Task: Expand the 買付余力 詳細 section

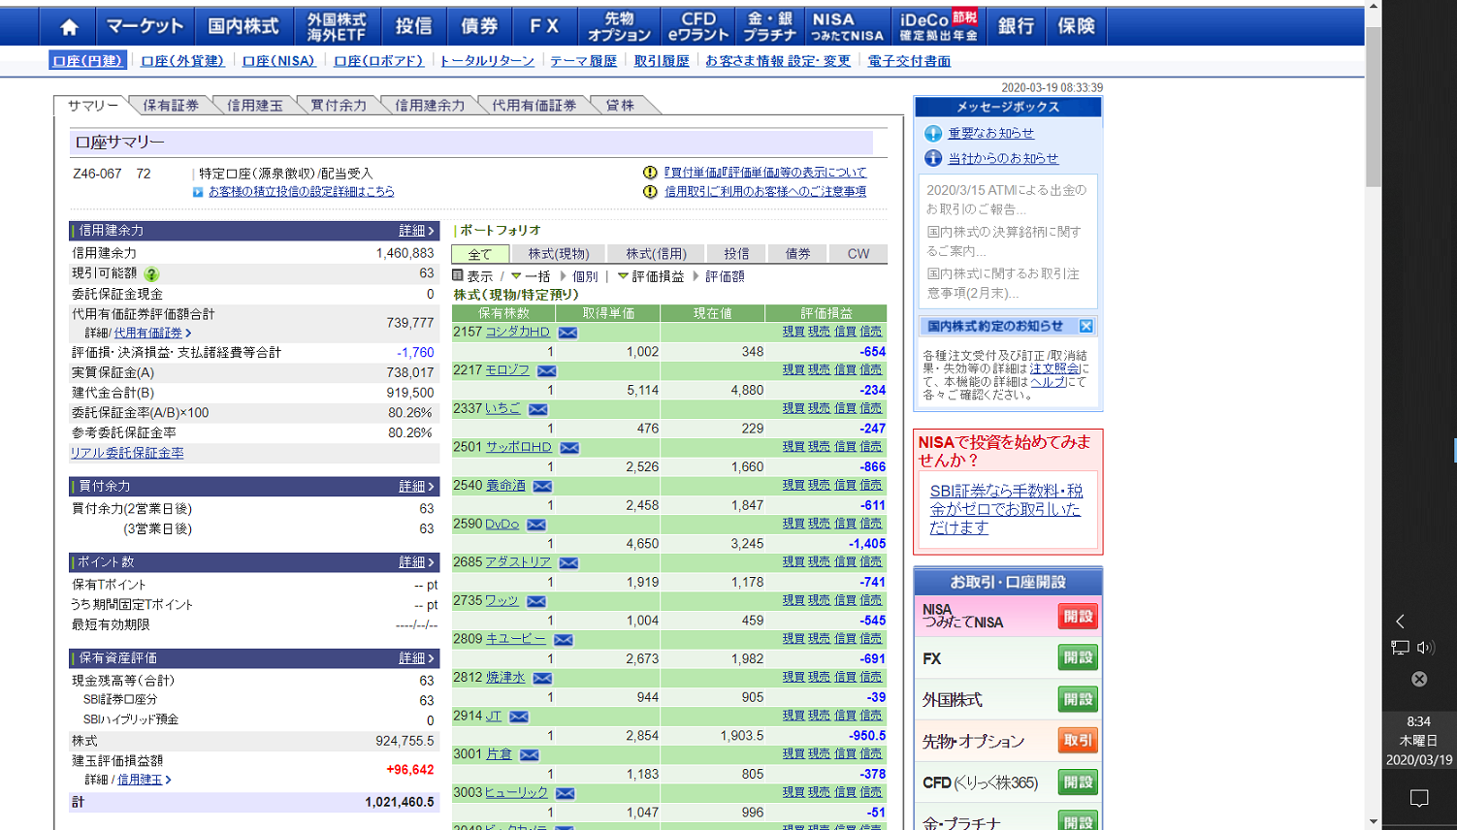Action: 415,487
